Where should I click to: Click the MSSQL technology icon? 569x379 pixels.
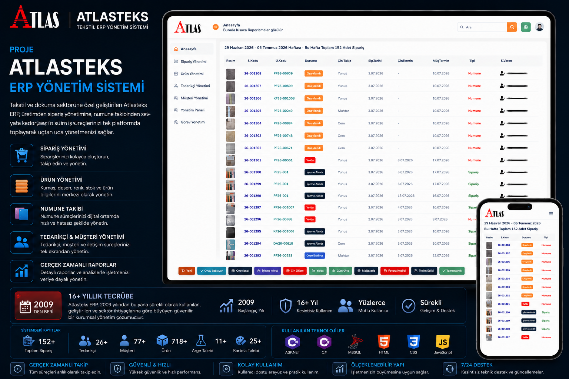(x=355, y=342)
